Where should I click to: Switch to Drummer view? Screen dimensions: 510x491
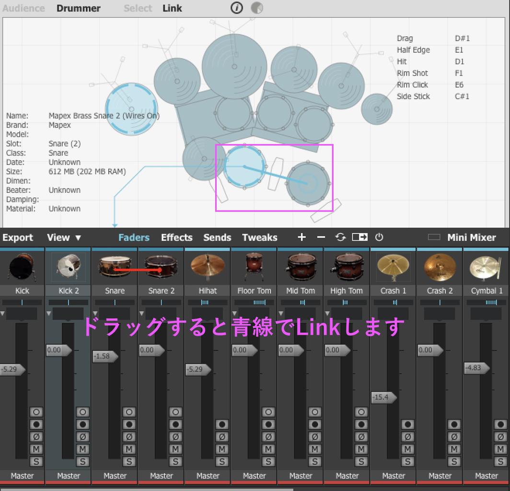click(x=79, y=8)
